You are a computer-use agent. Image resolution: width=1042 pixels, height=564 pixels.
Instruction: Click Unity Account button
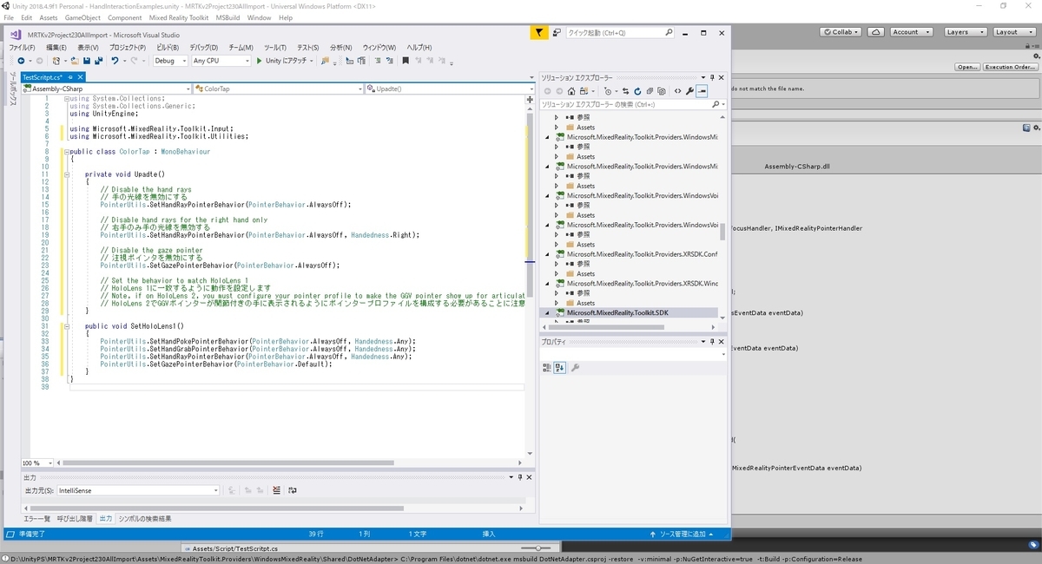click(910, 32)
